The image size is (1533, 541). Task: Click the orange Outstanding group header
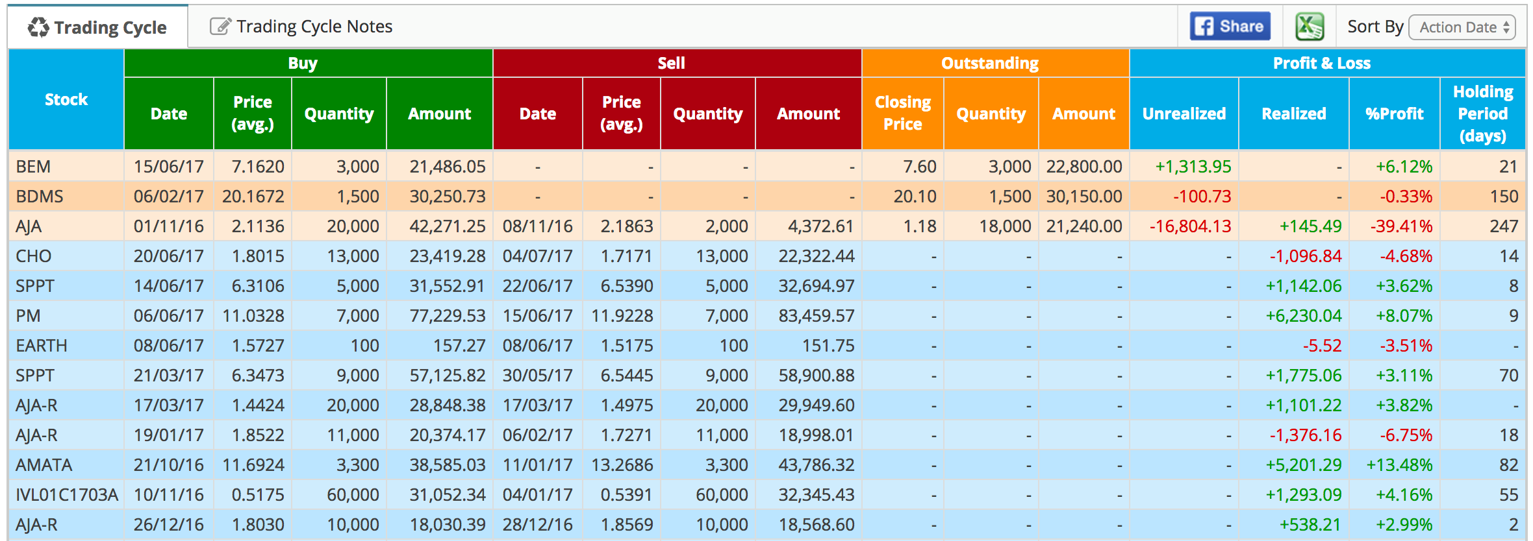pos(995,64)
